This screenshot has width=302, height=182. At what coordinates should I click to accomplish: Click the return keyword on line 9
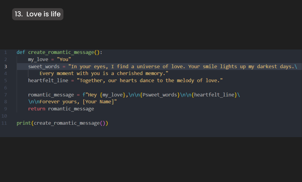point(36,109)
